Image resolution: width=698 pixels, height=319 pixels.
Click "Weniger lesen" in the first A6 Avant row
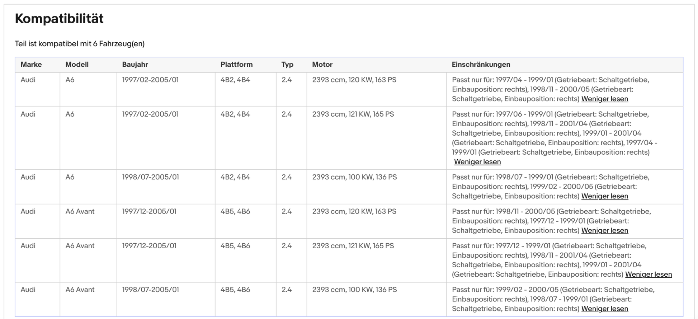pyautogui.click(x=605, y=231)
